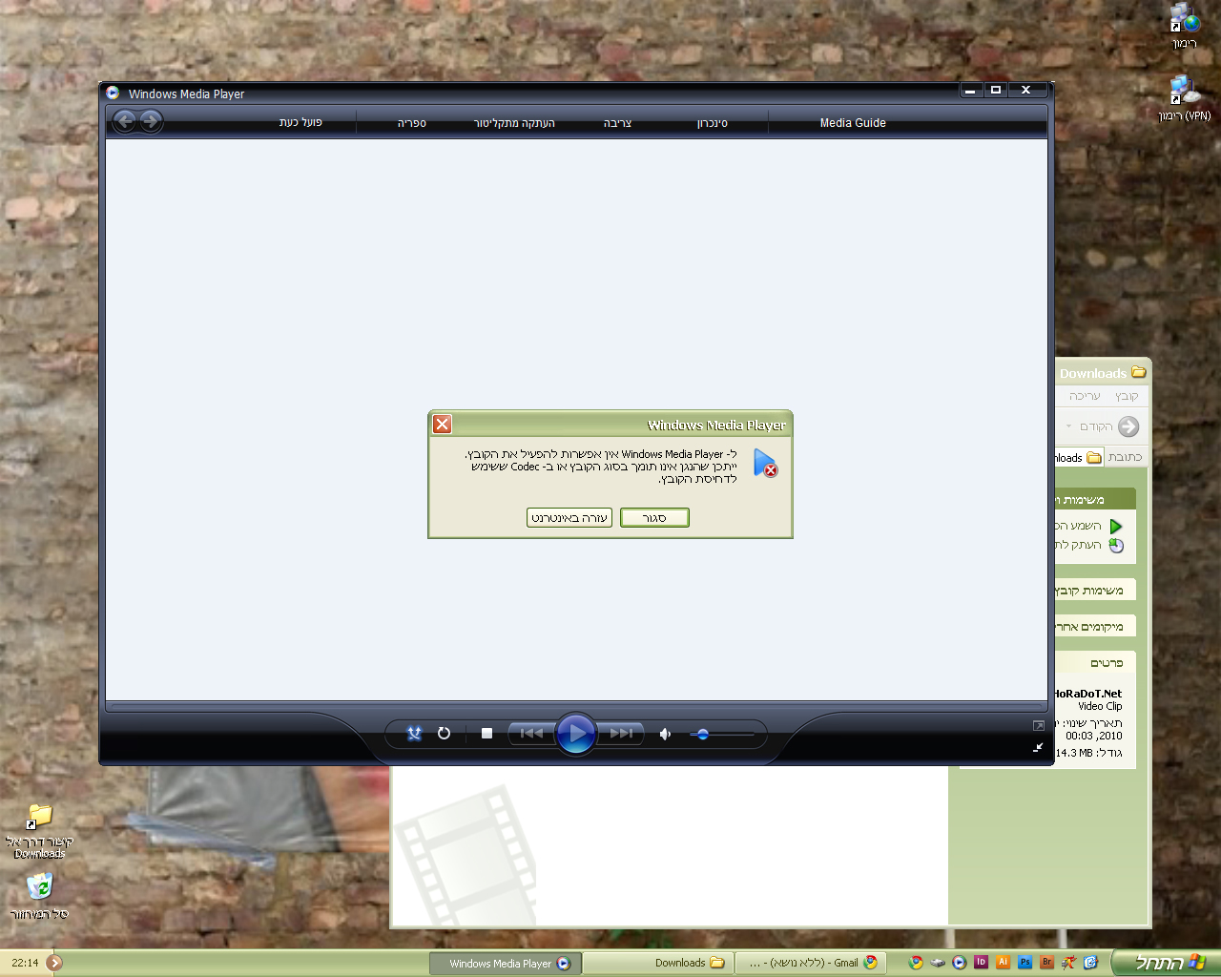Click the drive icon in quick launch

click(938, 963)
